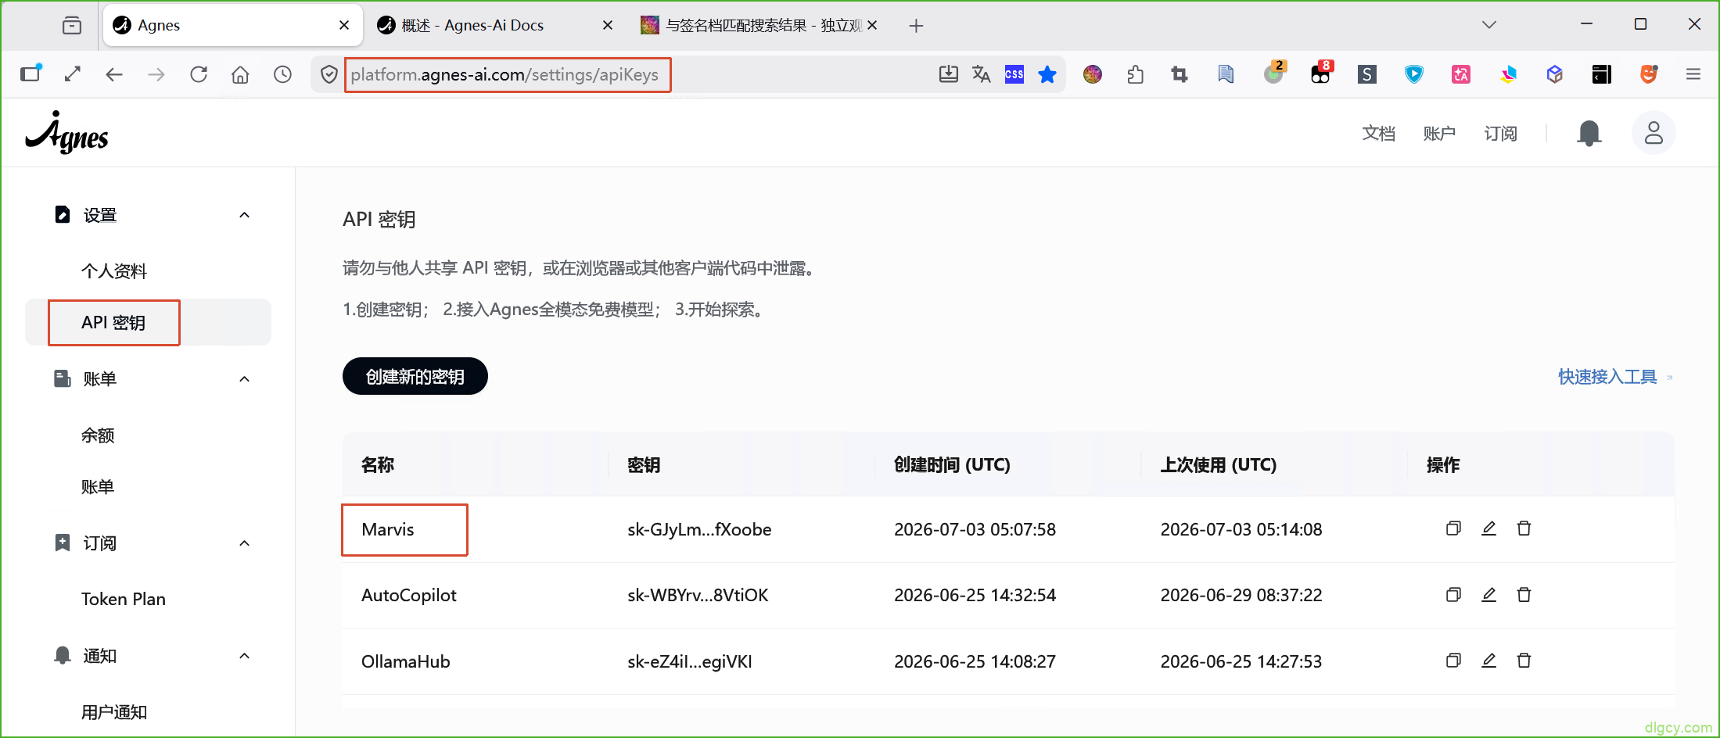Open the tab overview icon left of tabs
1720x738 pixels.
pos(72,25)
